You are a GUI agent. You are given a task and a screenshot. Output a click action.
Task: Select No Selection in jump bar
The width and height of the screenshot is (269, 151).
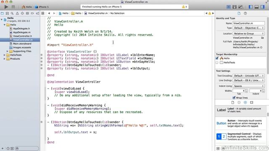117,13
